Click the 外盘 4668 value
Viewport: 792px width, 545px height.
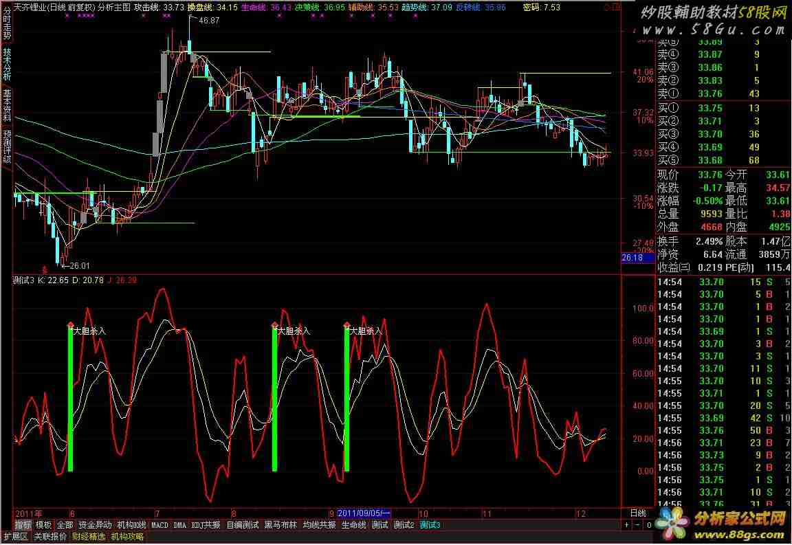pyautogui.click(x=711, y=227)
